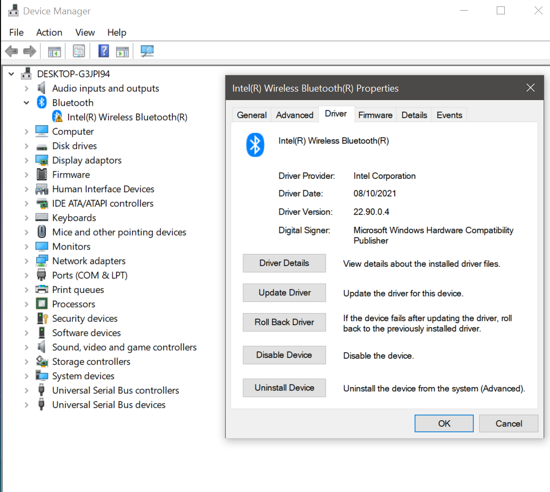This screenshot has width=550, height=492.
Task: Open the Action menu
Action: [x=49, y=32]
